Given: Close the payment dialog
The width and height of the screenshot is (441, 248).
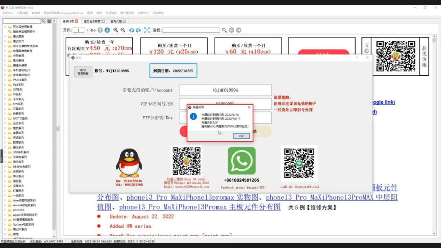Looking at the screenshot, I should [x=367, y=58].
